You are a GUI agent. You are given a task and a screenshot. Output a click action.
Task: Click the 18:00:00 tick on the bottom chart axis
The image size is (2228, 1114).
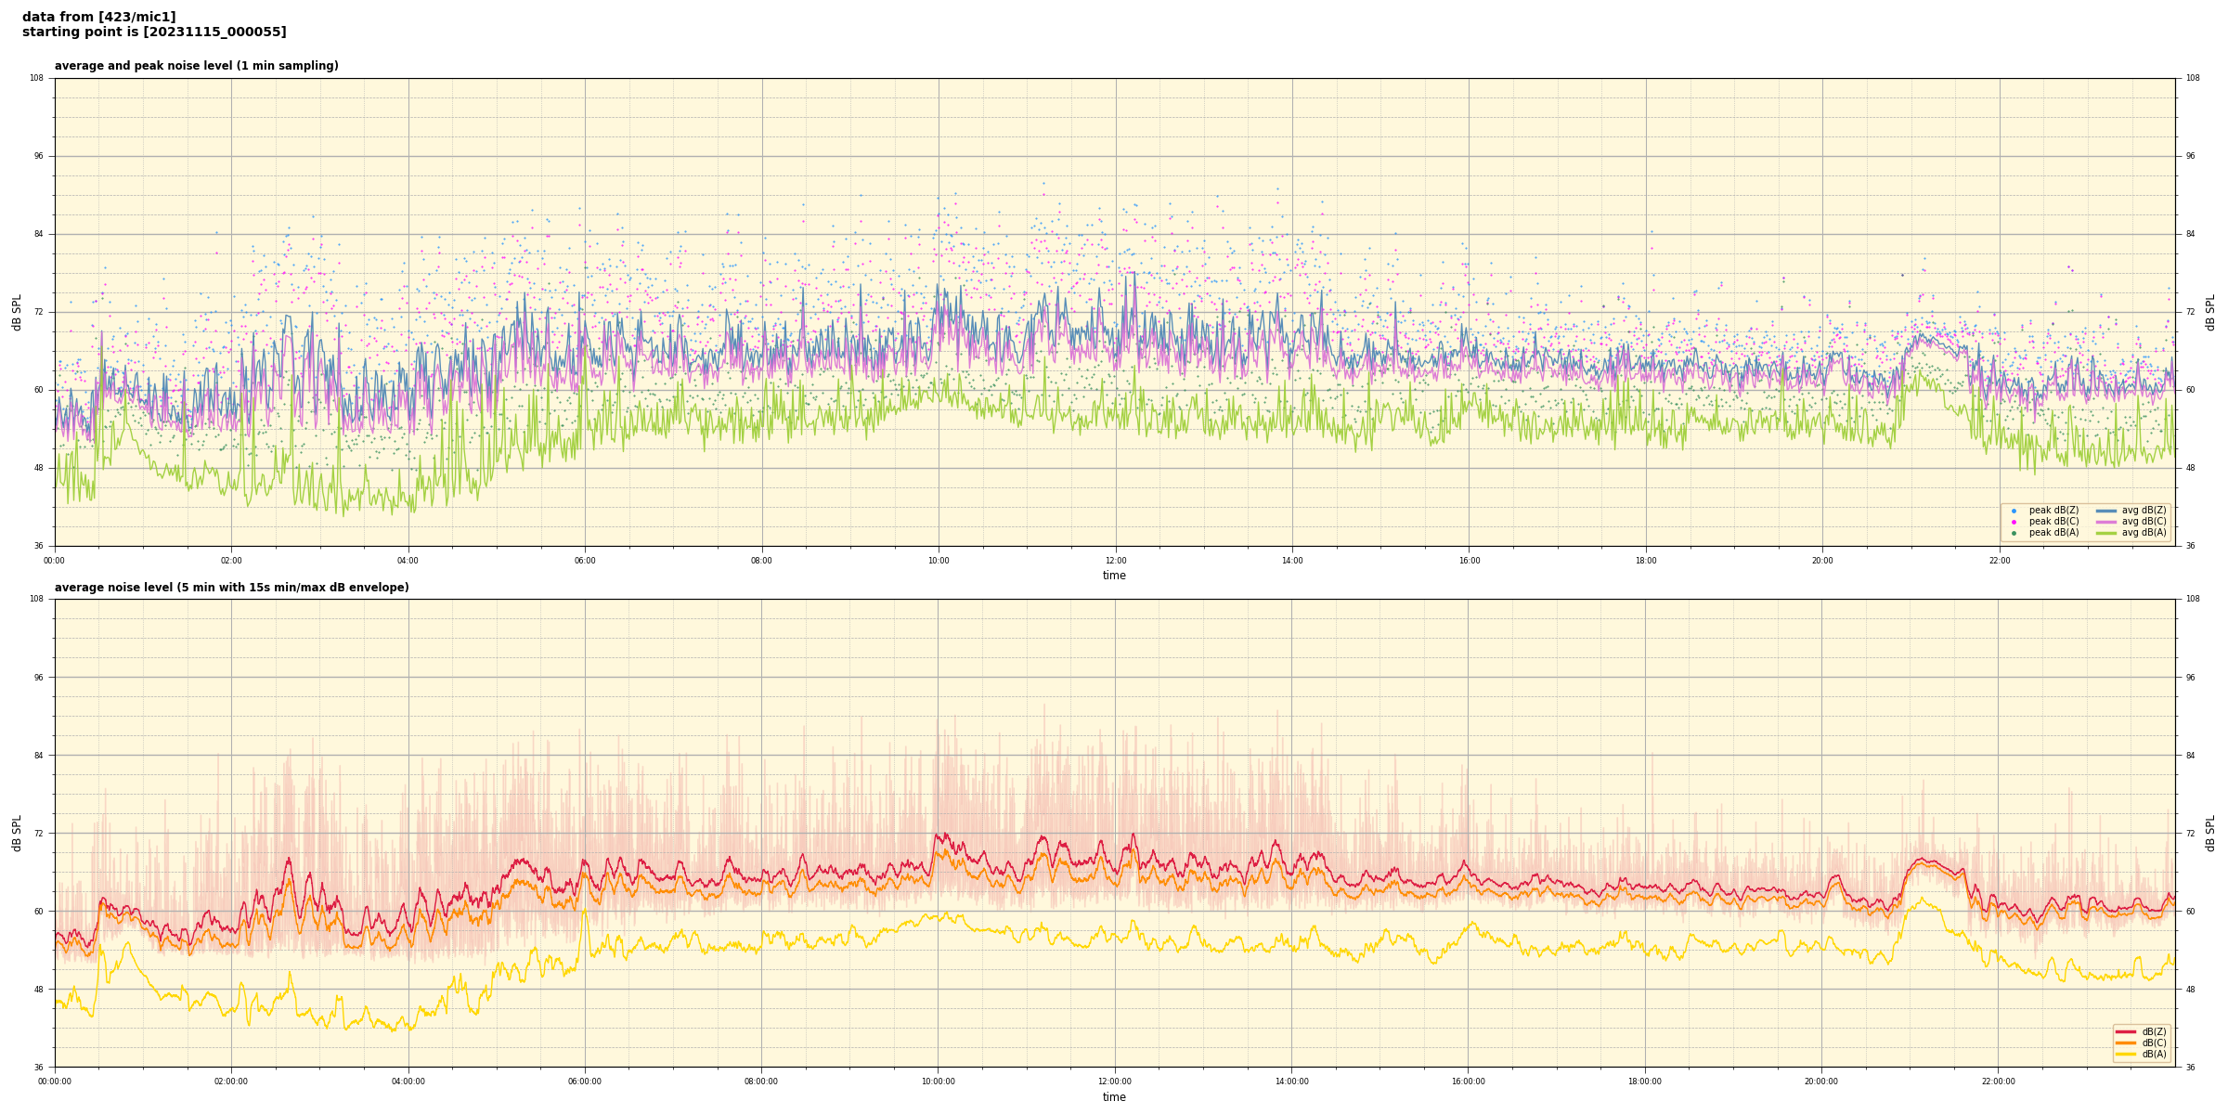coord(1645,1082)
